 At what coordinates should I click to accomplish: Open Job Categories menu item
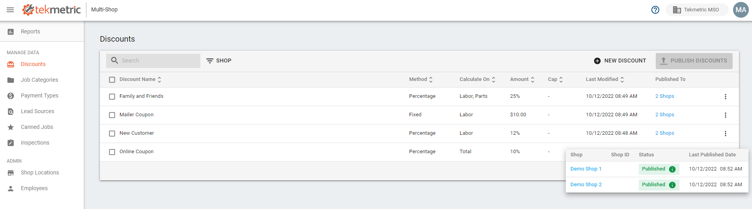coord(39,80)
